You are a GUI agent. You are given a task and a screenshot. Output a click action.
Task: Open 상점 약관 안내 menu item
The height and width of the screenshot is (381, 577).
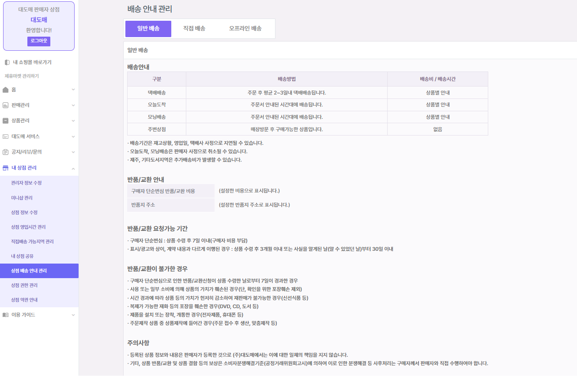pos(24,300)
